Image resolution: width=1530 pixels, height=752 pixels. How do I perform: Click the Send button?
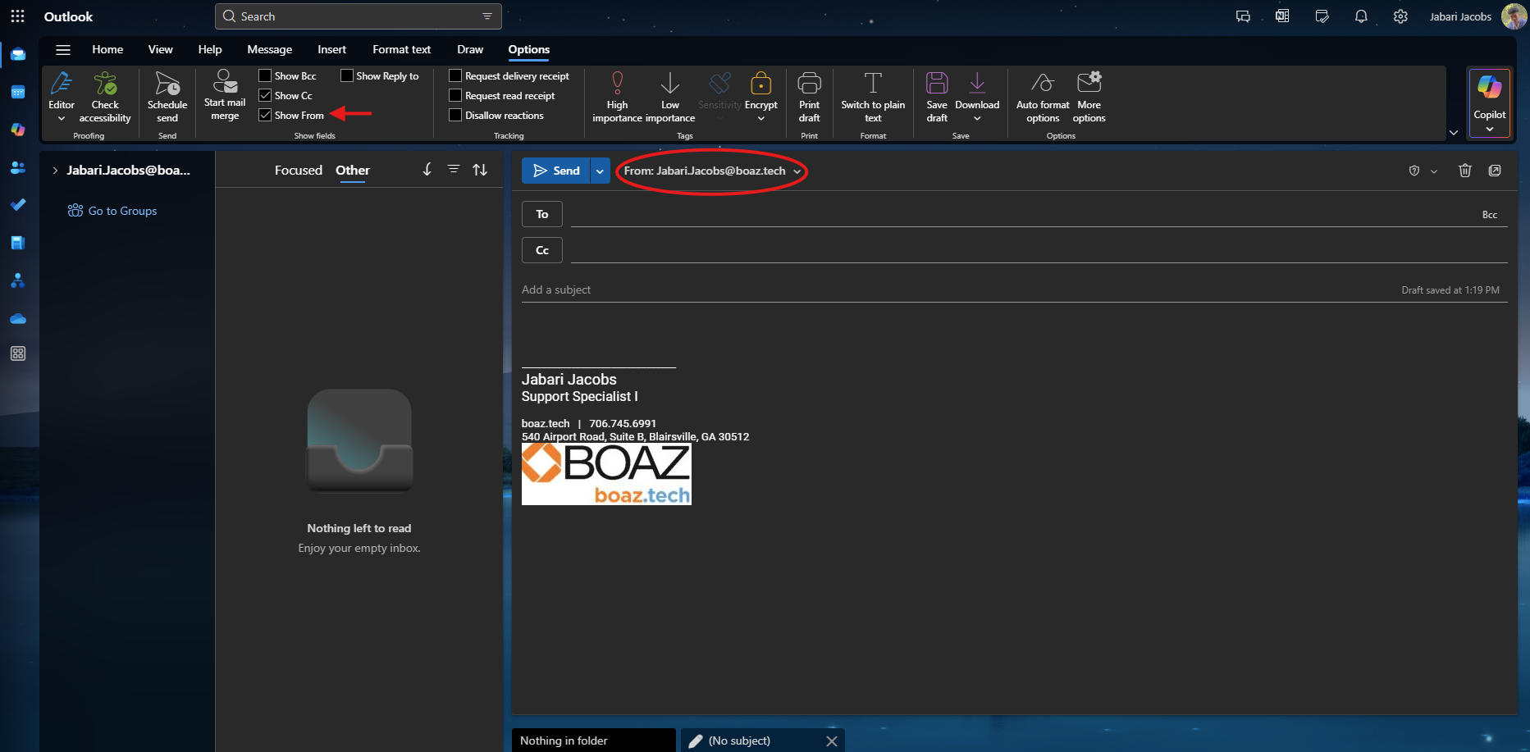(556, 171)
